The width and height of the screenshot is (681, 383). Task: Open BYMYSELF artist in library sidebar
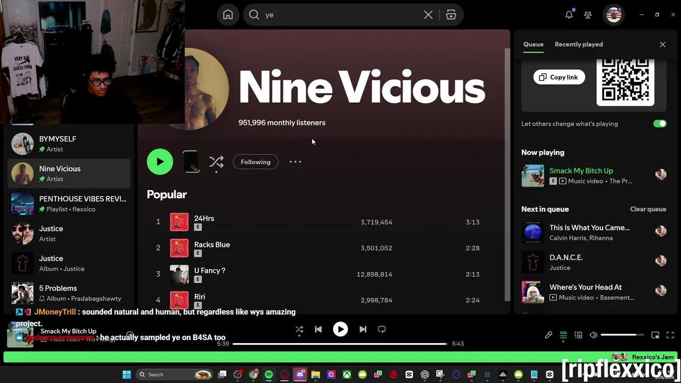point(69,144)
